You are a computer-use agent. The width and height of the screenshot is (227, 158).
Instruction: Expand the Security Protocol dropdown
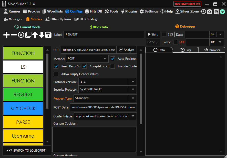[x=108, y=89]
